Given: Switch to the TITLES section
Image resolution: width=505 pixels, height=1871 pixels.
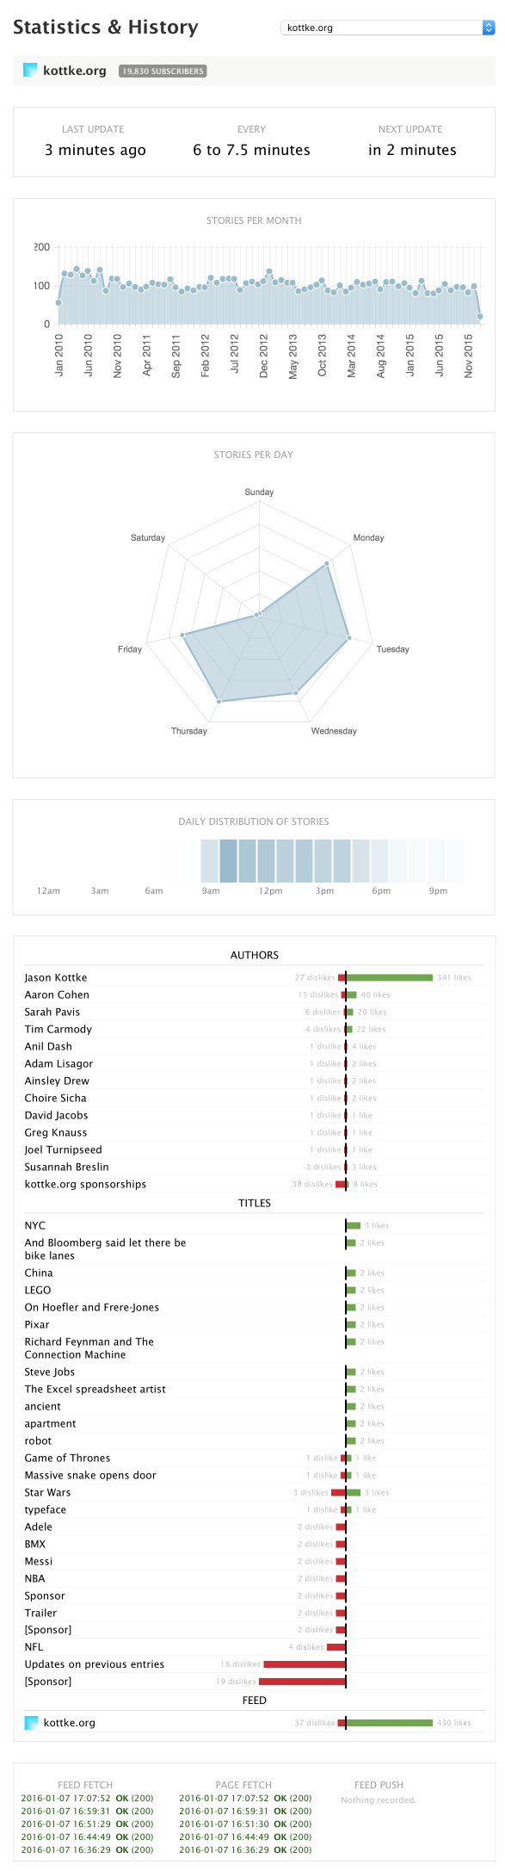Looking at the screenshot, I should (255, 1203).
